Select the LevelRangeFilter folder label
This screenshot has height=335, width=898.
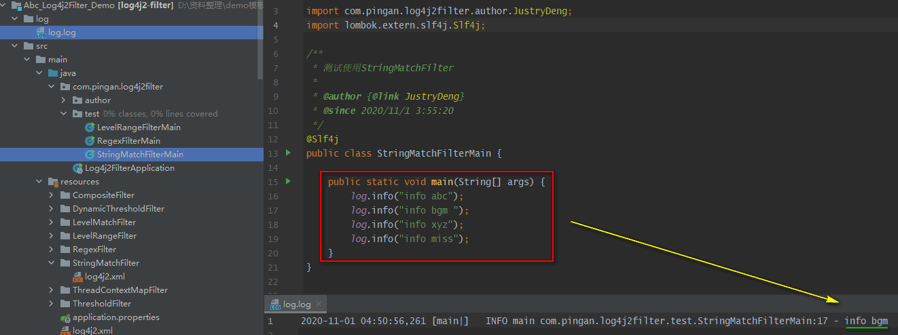(x=105, y=236)
